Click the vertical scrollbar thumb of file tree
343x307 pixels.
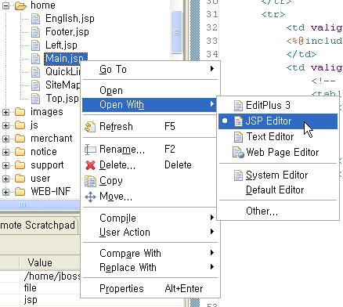[176, 32]
